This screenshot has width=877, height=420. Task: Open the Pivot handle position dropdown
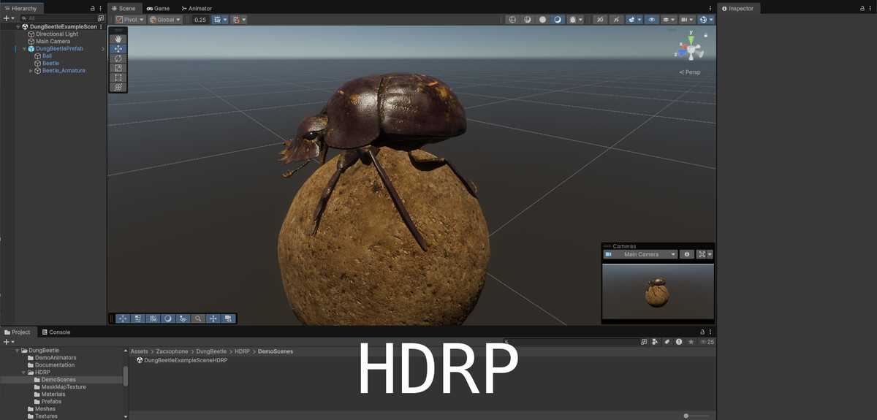click(130, 20)
